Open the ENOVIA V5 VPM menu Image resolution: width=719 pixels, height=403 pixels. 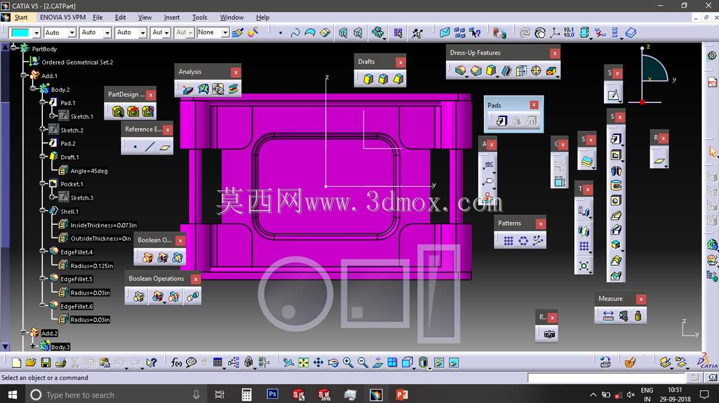(x=63, y=17)
